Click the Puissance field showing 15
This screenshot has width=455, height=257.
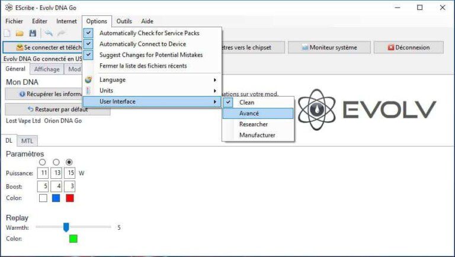point(70,173)
